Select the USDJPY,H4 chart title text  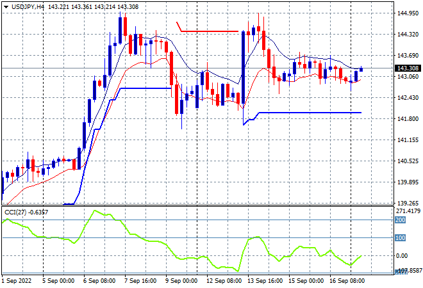28,7
